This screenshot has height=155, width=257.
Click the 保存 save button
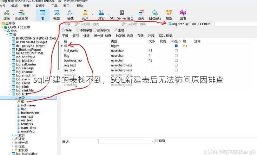[x=67, y=30]
